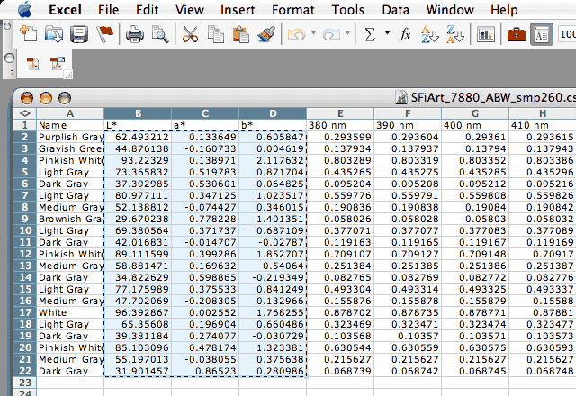Screen dimensions: 576x396
Task: Select column D header
Action: click(x=273, y=113)
